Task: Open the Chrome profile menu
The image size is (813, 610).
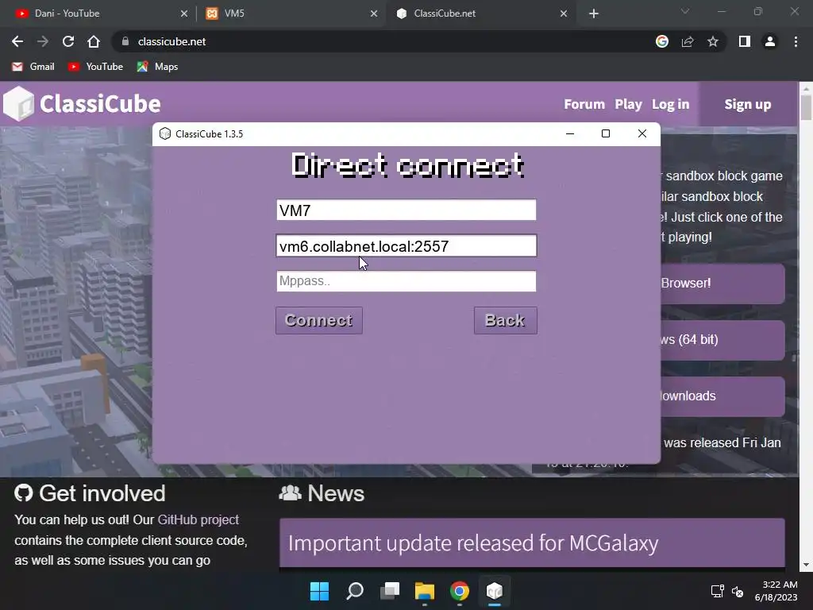Action: pos(770,41)
